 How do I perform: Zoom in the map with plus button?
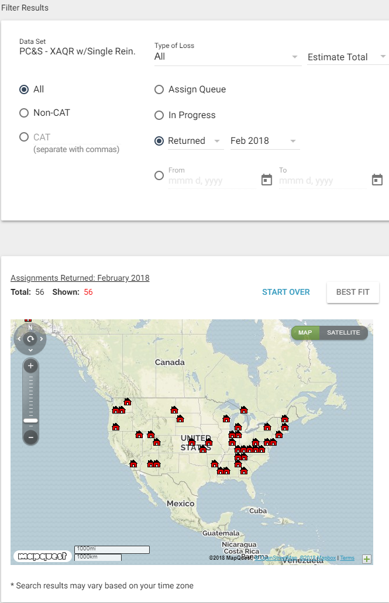click(31, 367)
